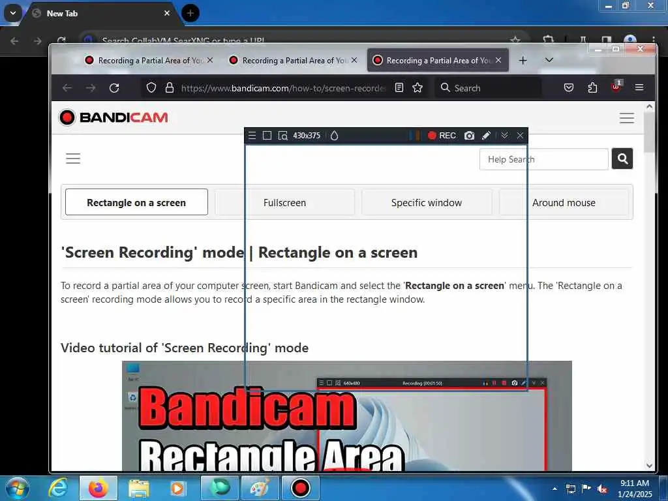Open the Bandicam site hamburger menu at top right

click(627, 118)
